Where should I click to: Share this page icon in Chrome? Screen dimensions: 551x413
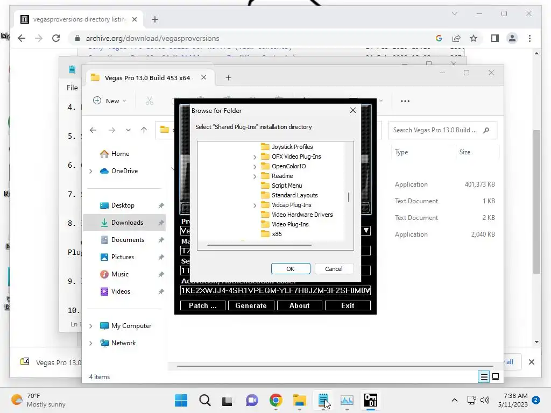pos(456,38)
